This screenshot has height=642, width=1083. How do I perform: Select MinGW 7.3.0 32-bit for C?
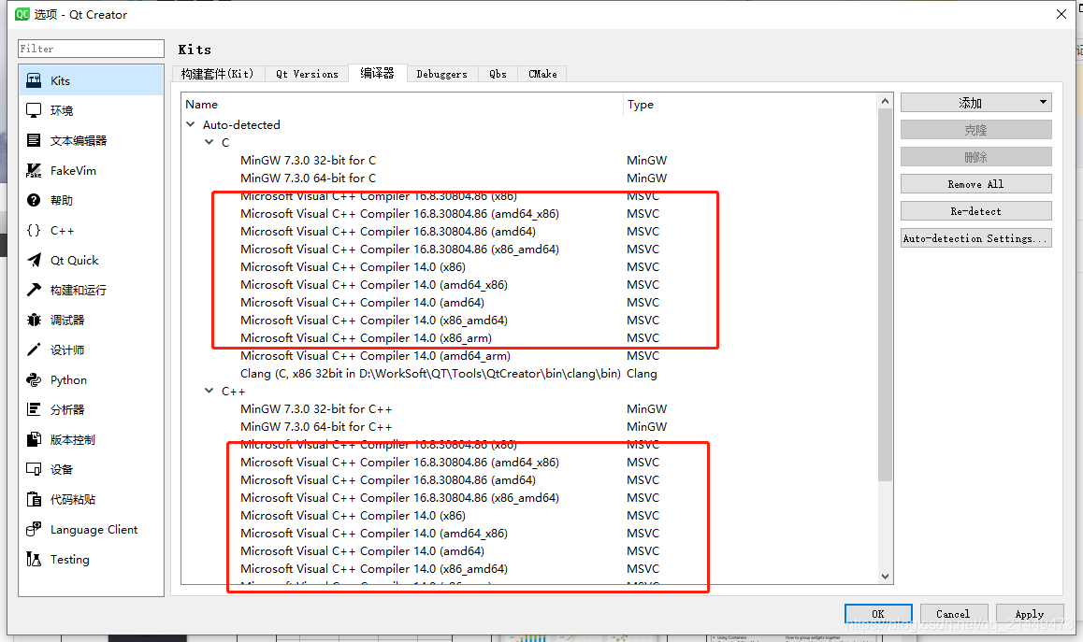[308, 160]
